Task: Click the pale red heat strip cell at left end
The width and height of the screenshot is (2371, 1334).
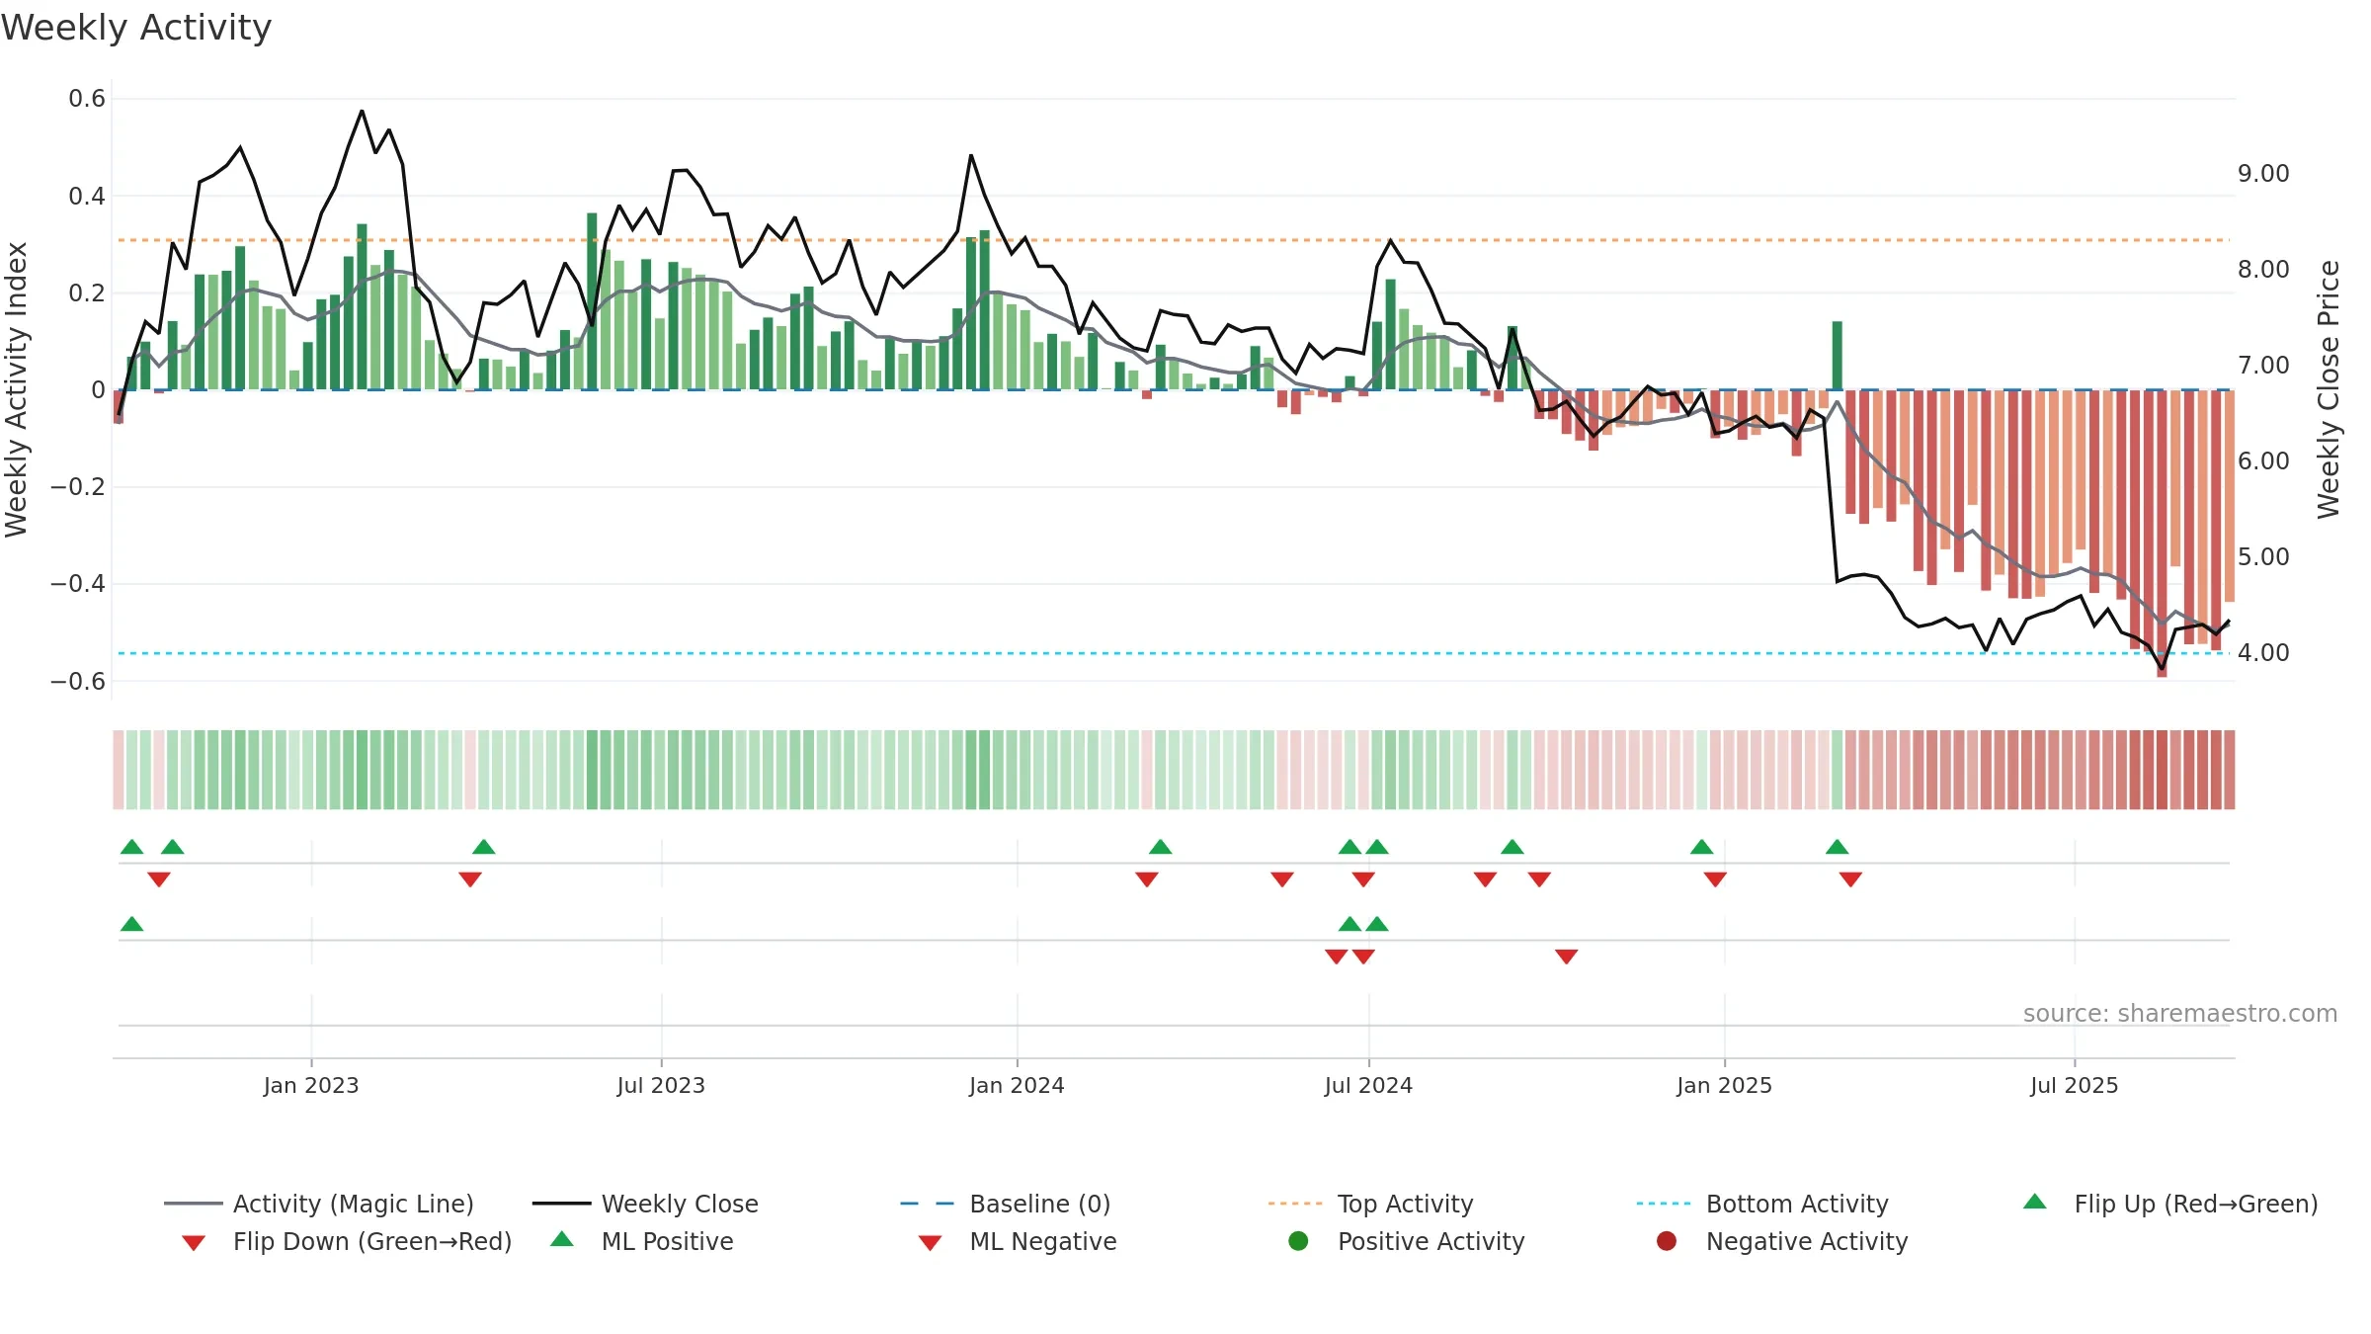Action: pos(119,770)
